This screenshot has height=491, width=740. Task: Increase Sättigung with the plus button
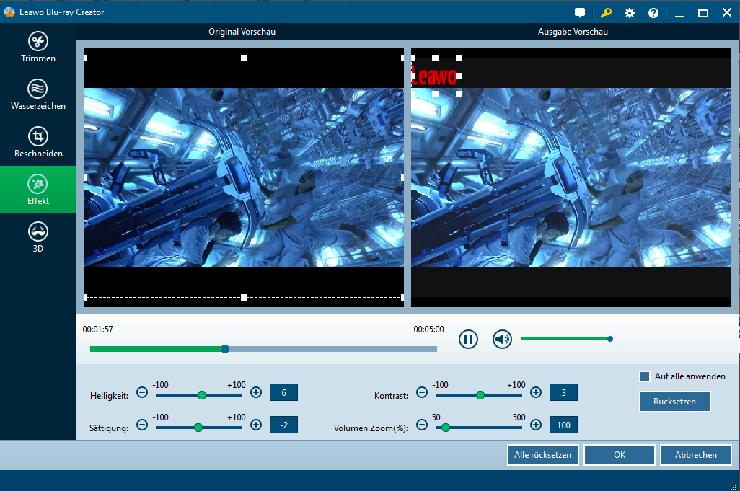(256, 425)
